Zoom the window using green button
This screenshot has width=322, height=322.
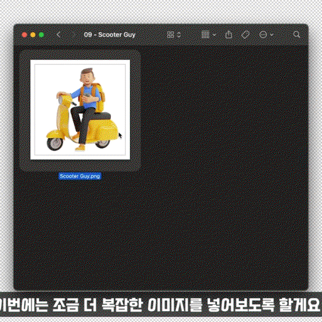42,35
